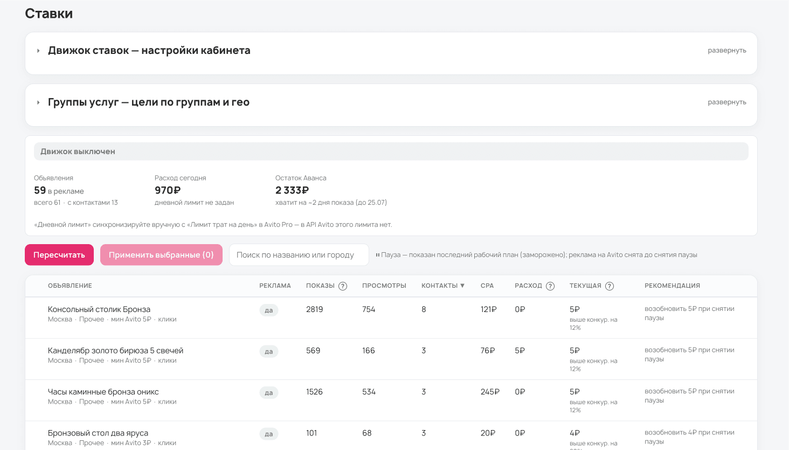The image size is (789, 450).
Task: Click развернуть in Группы услуг panel
Action: pos(727,102)
